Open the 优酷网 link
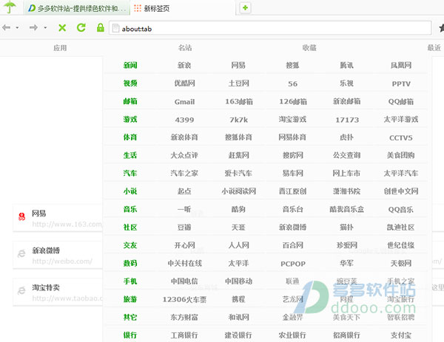The width and height of the screenshot is (444, 342). [x=184, y=83]
